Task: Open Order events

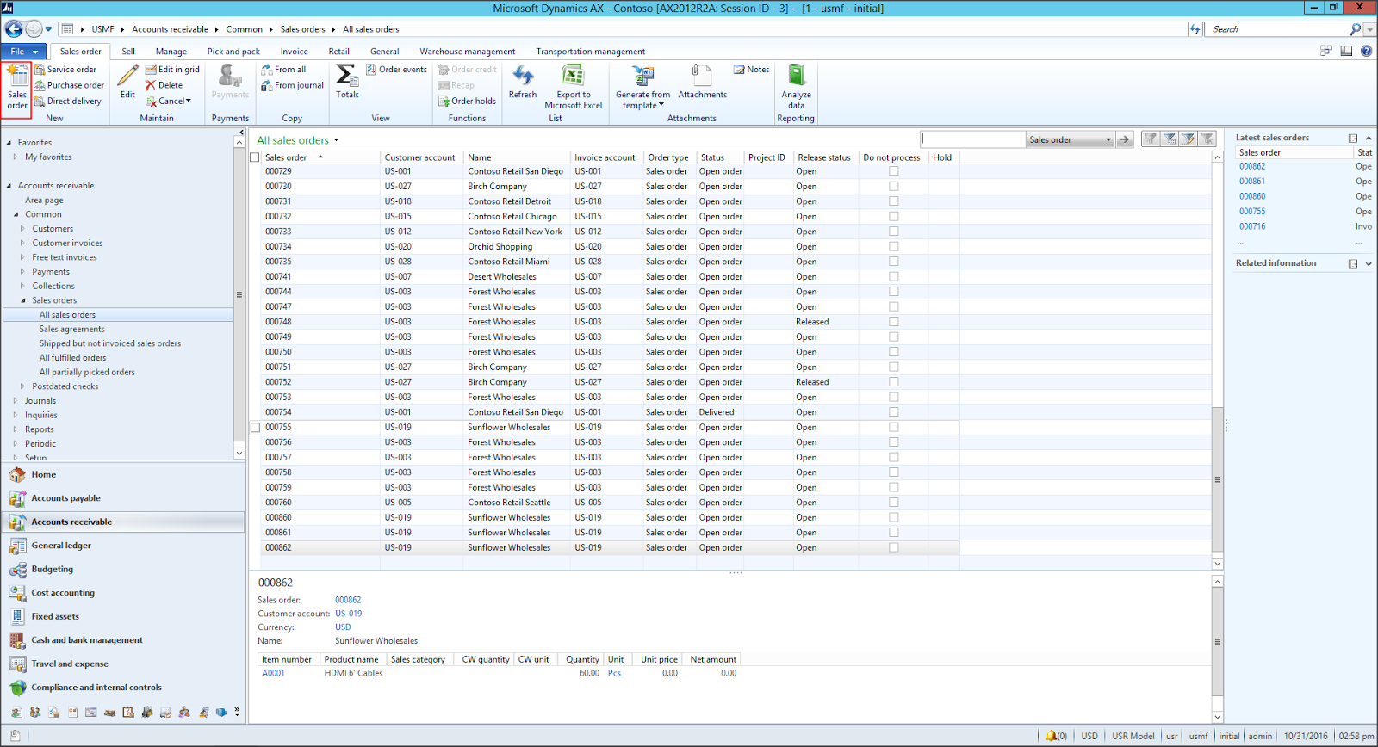Action: coord(396,70)
